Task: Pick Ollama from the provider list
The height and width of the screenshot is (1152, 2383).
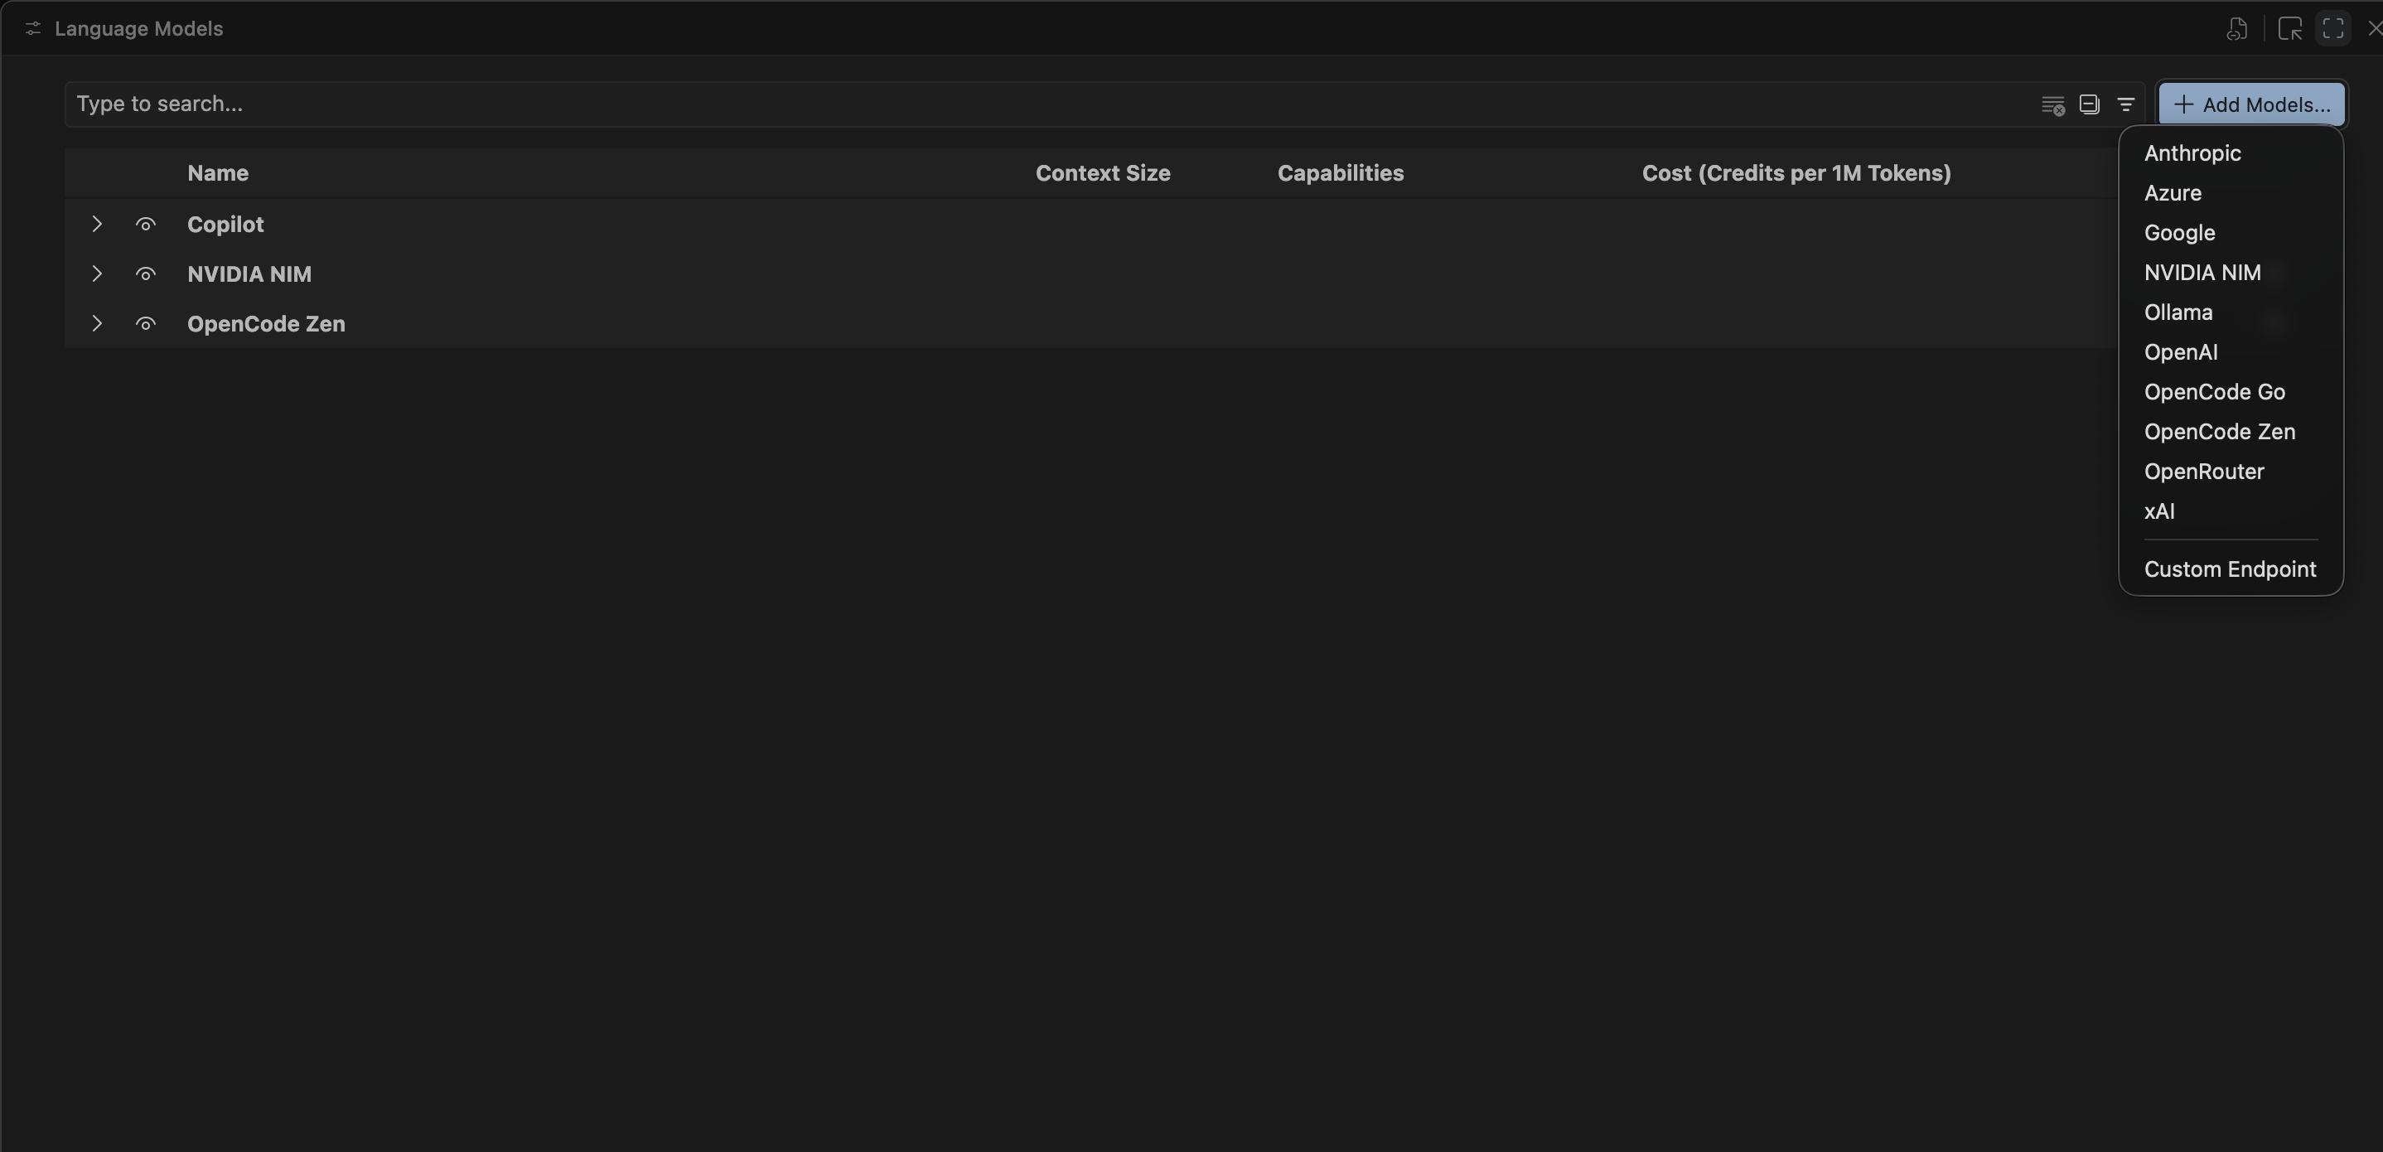Action: coord(2231,312)
